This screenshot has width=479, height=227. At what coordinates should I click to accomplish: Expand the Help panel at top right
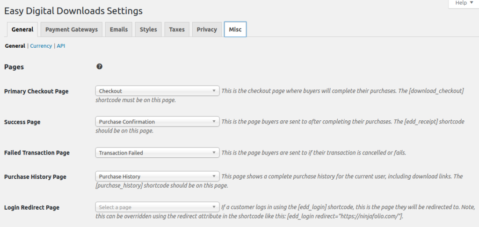click(x=464, y=3)
